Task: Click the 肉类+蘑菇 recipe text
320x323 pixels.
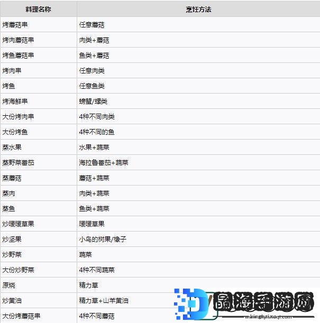Action: pos(94,40)
